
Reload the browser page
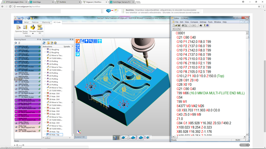pos(10,6)
